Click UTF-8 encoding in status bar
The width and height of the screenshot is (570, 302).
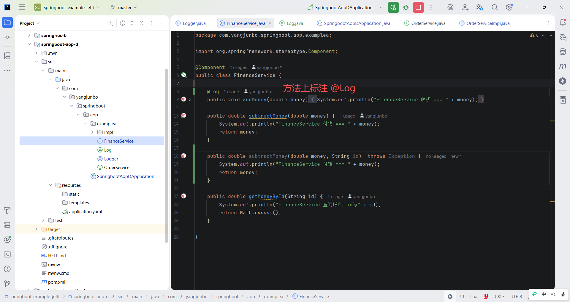pyautogui.click(x=516, y=296)
